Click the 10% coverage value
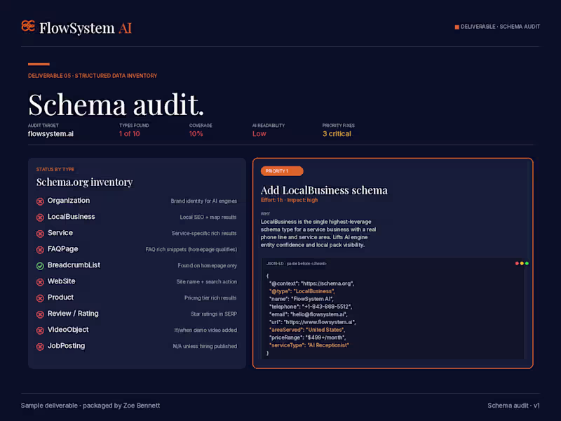Image resolution: width=561 pixels, height=421 pixels. tap(196, 134)
